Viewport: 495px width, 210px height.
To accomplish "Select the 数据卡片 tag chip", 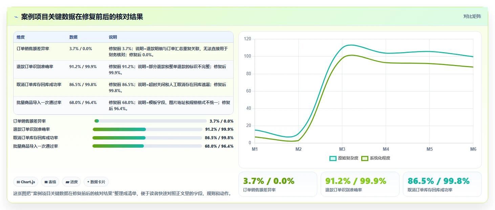I will pos(96,182).
